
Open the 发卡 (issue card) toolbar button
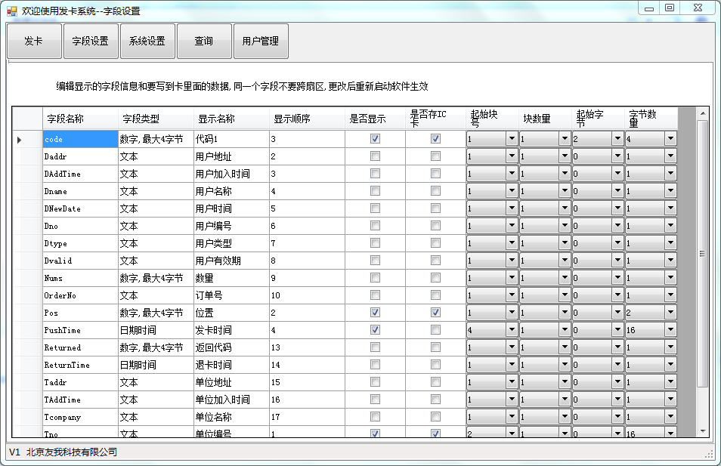click(33, 42)
